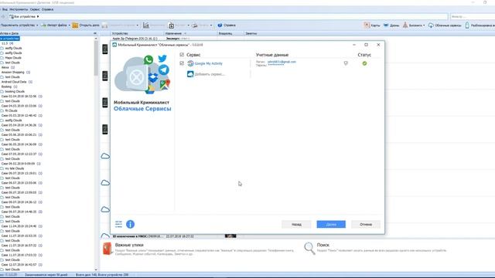This screenshot has height=278, width=495.
Task: Expand the Импорт файла dropdown arrow
Action: click(69, 25)
